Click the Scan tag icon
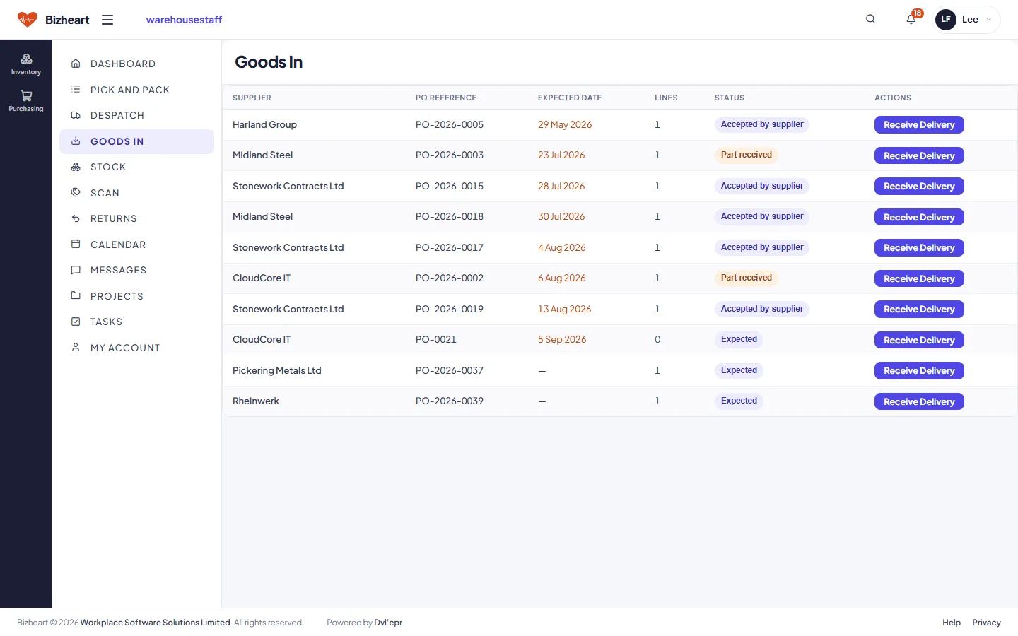Image resolution: width=1018 pixels, height=636 pixels. click(76, 193)
